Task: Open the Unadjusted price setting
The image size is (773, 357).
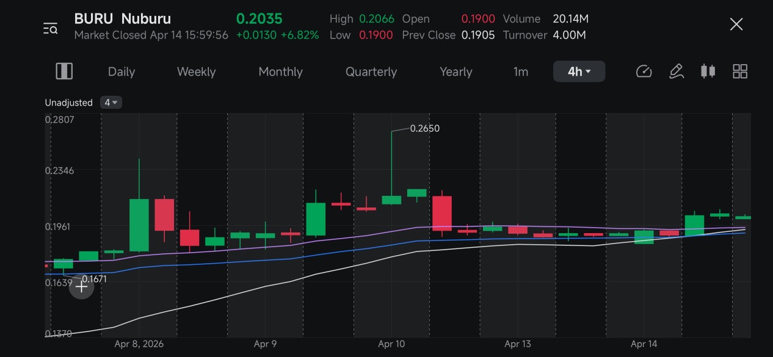Action: tap(68, 103)
